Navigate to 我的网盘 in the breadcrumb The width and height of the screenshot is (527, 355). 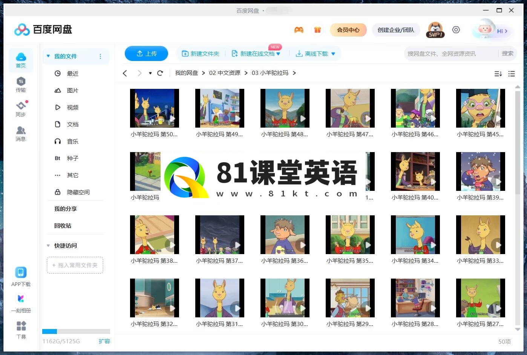pyautogui.click(x=186, y=73)
